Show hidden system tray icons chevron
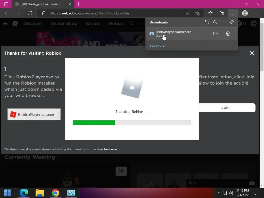264x198 pixels. point(219,193)
